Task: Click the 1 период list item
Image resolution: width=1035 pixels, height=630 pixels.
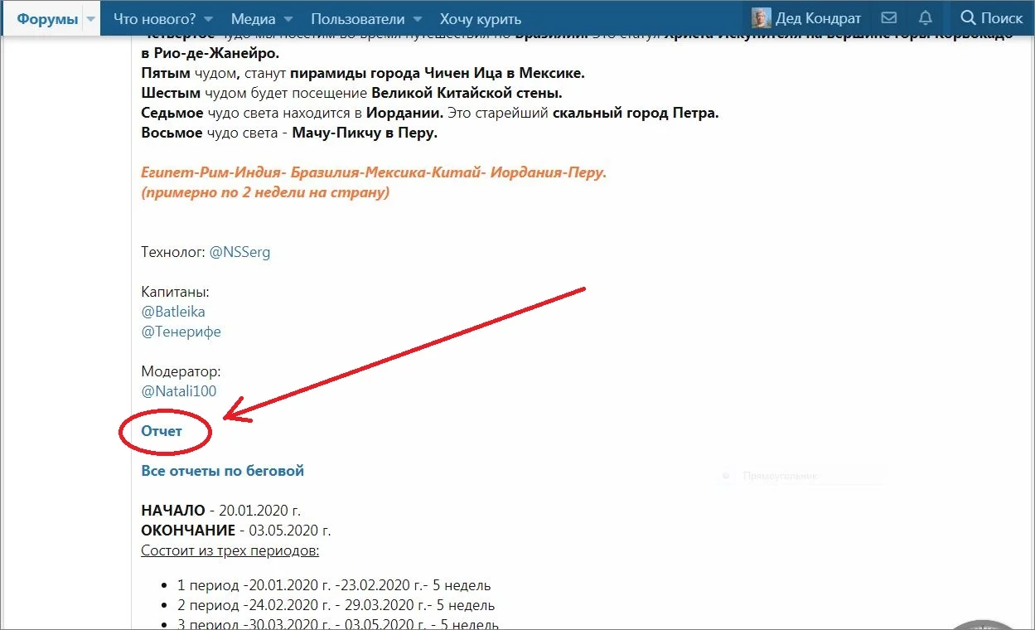Action: [335, 585]
